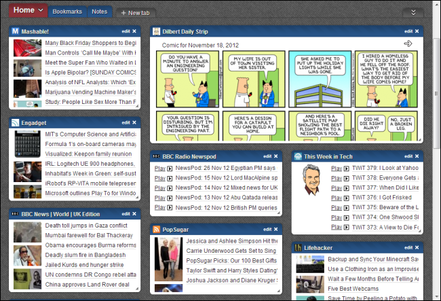441x301 pixels.
Task: Click the Lifehacker widget logo icon
Action: [x=299, y=247]
